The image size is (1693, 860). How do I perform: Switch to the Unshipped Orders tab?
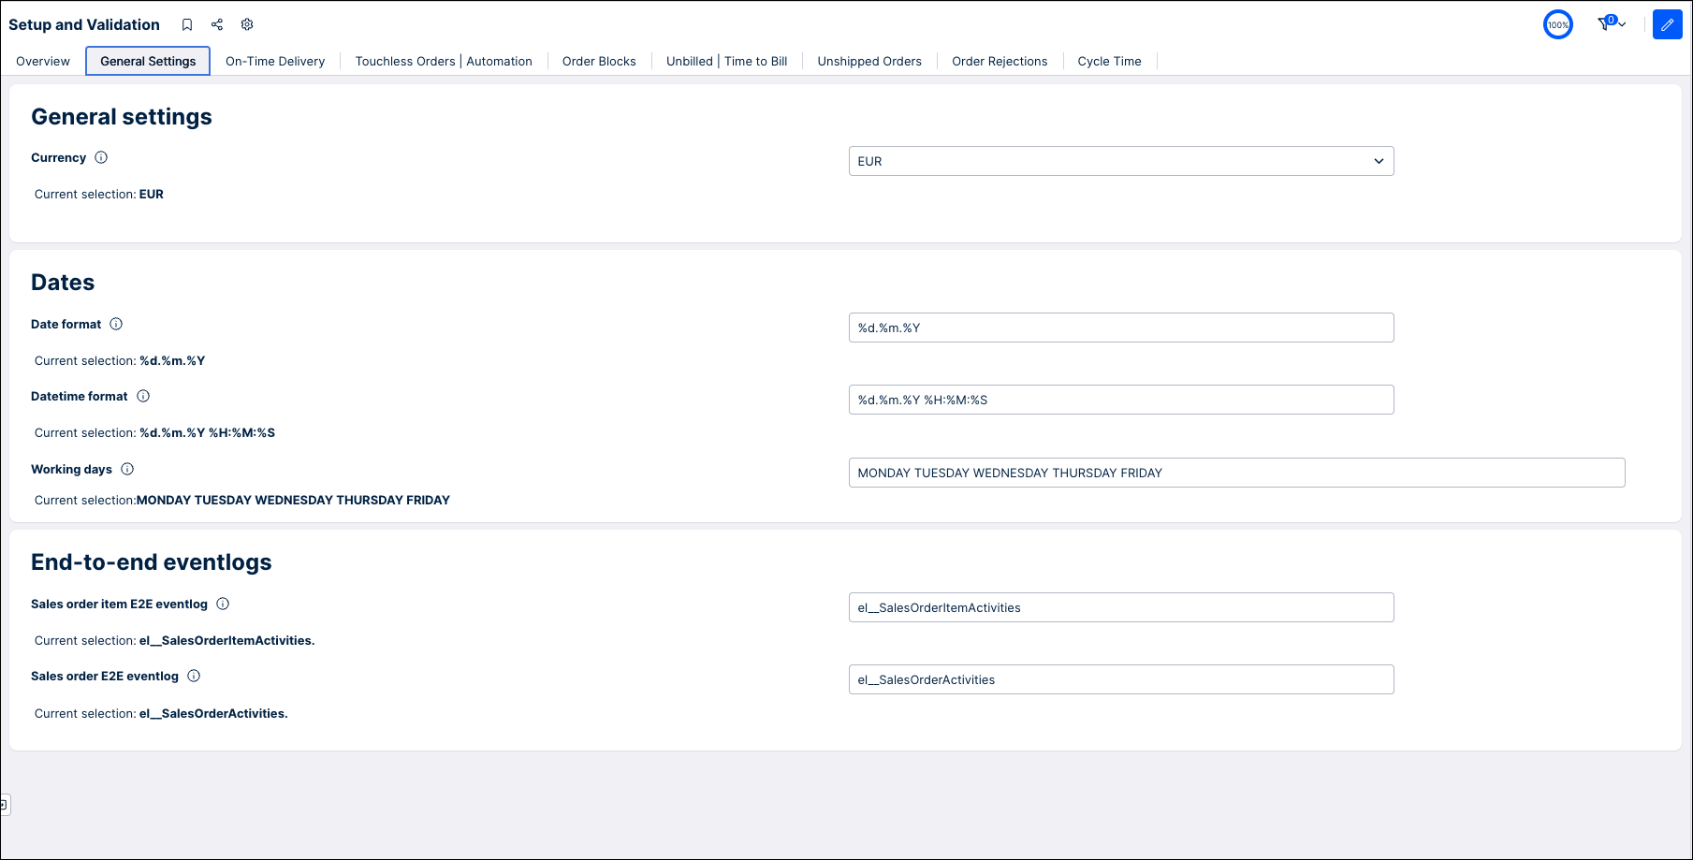(869, 61)
